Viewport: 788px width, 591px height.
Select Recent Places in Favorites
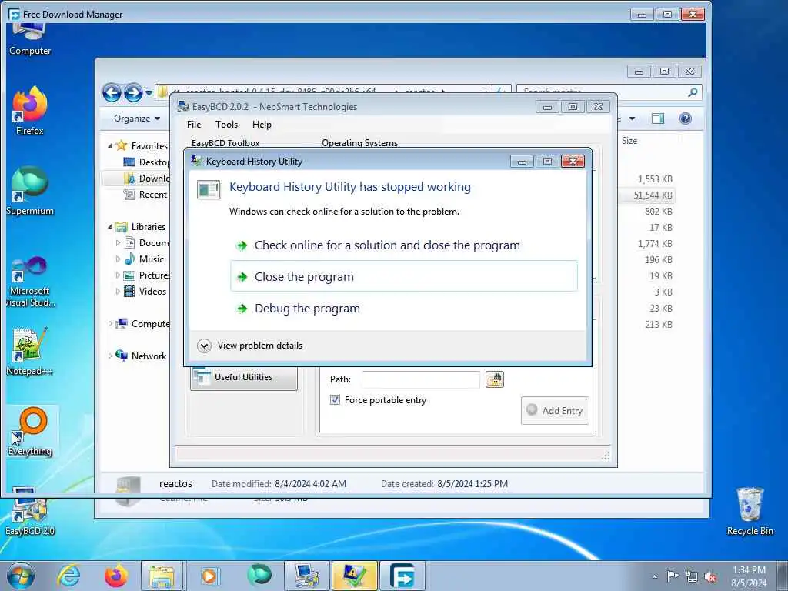coord(145,195)
